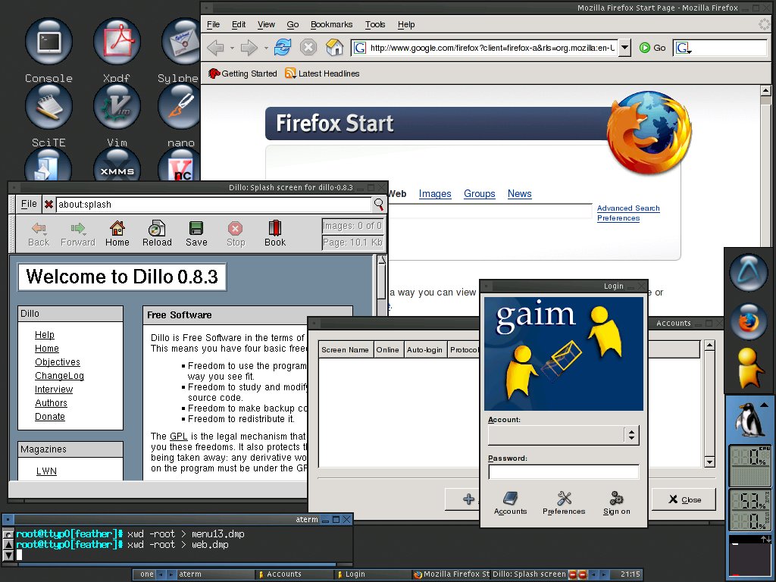Open the Sylpheed mail icon

click(x=181, y=42)
